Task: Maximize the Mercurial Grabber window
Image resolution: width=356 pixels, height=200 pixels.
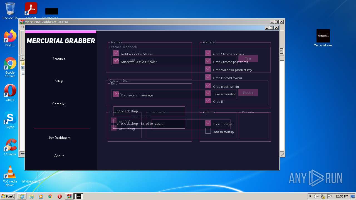Action: point(271,28)
